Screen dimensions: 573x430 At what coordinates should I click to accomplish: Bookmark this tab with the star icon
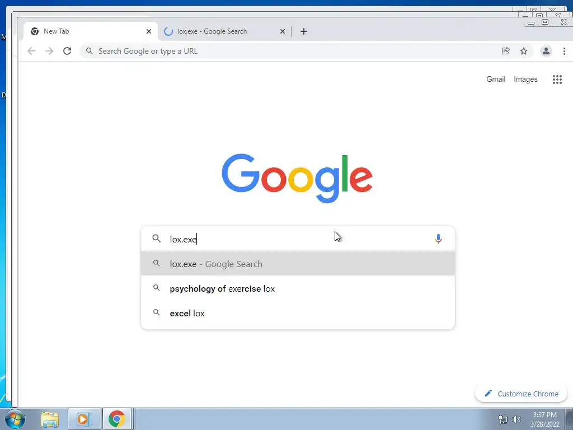point(524,51)
